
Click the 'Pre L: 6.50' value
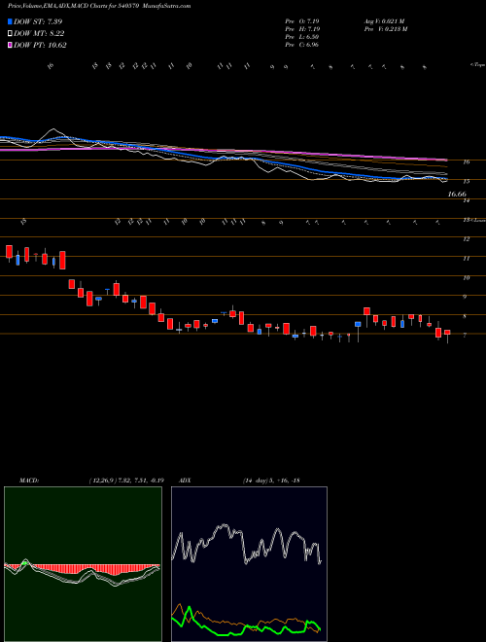tap(302, 37)
